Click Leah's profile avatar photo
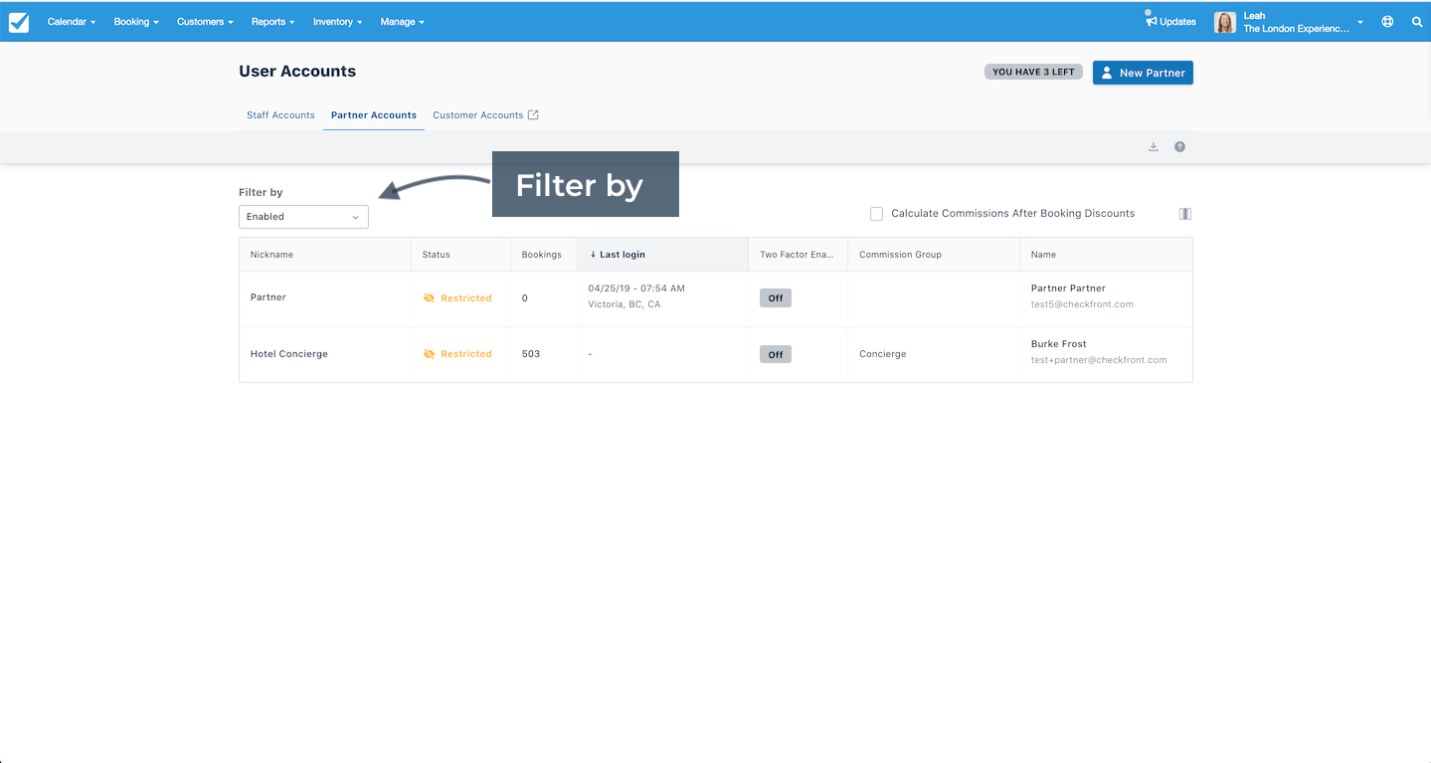 (x=1225, y=22)
